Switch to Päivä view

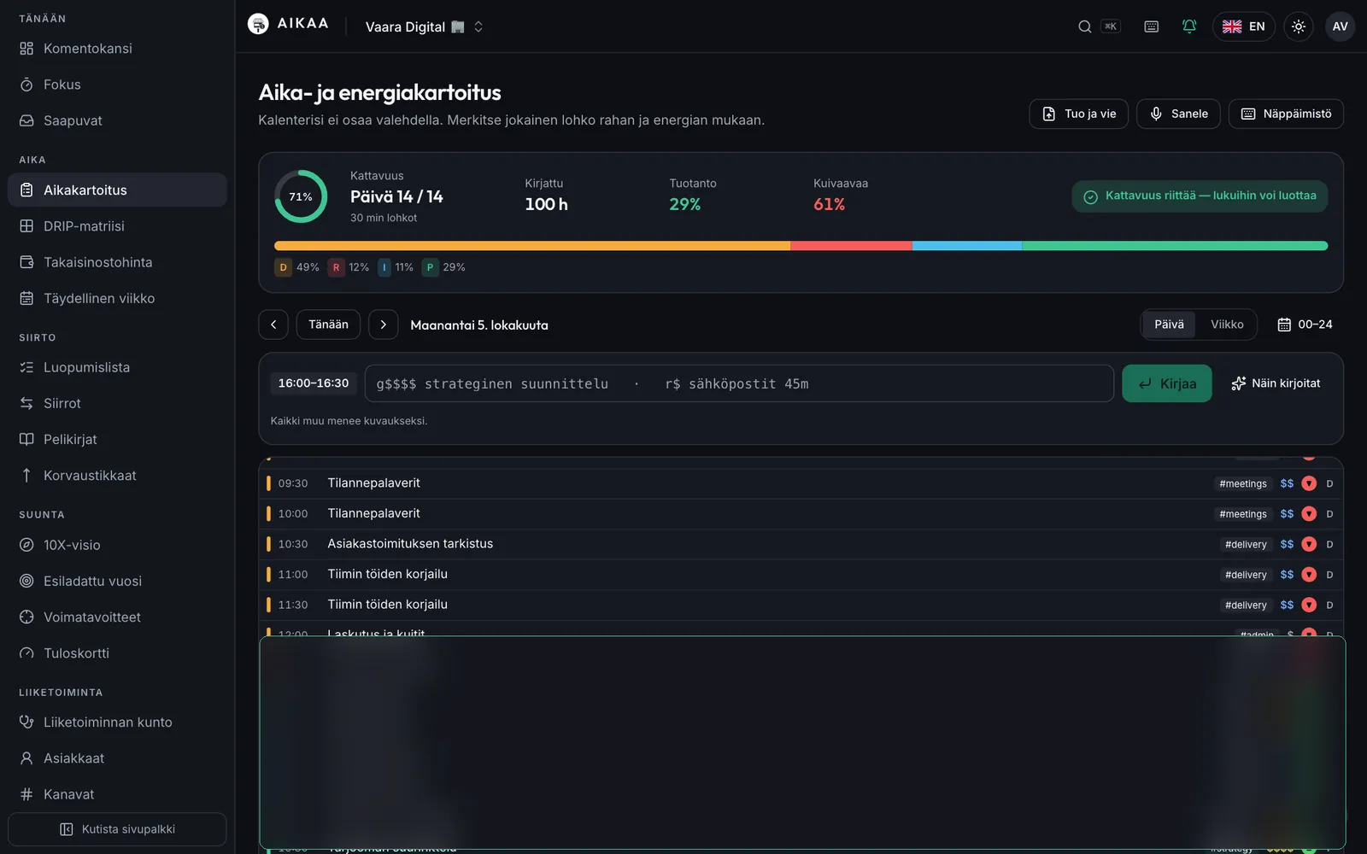(x=1169, y=325)
